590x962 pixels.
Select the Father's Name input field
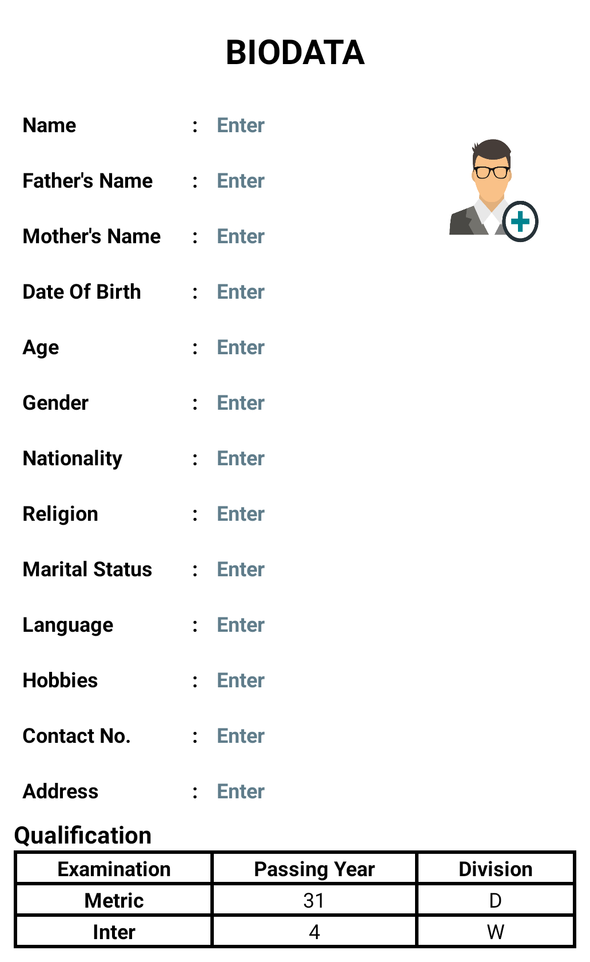pos(241,181)
